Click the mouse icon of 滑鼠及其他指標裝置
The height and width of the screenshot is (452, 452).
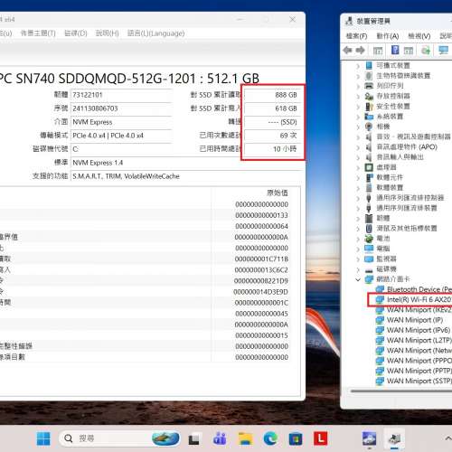pos(369,229)
